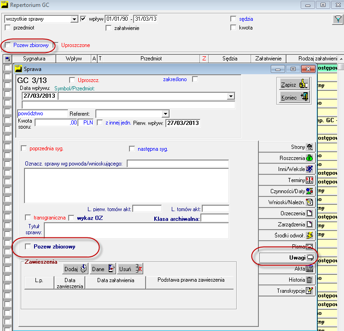The height and width of the screenshot is (331, 344).
Task: Toggle the wpływ date filter checkbox
Action: click(x=83, y=18)
